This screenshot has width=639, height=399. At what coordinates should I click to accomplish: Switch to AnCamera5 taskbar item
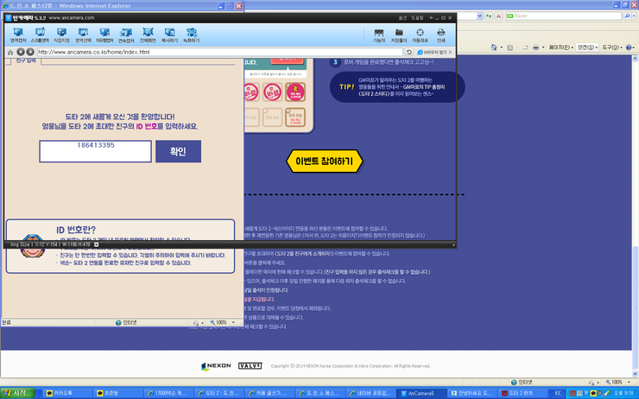[x=421, y=393]
